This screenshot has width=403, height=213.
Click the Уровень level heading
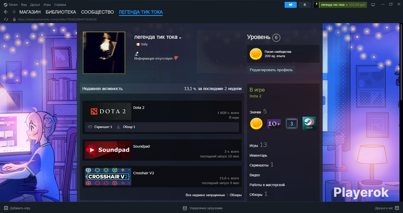click(x=259, y=37)
